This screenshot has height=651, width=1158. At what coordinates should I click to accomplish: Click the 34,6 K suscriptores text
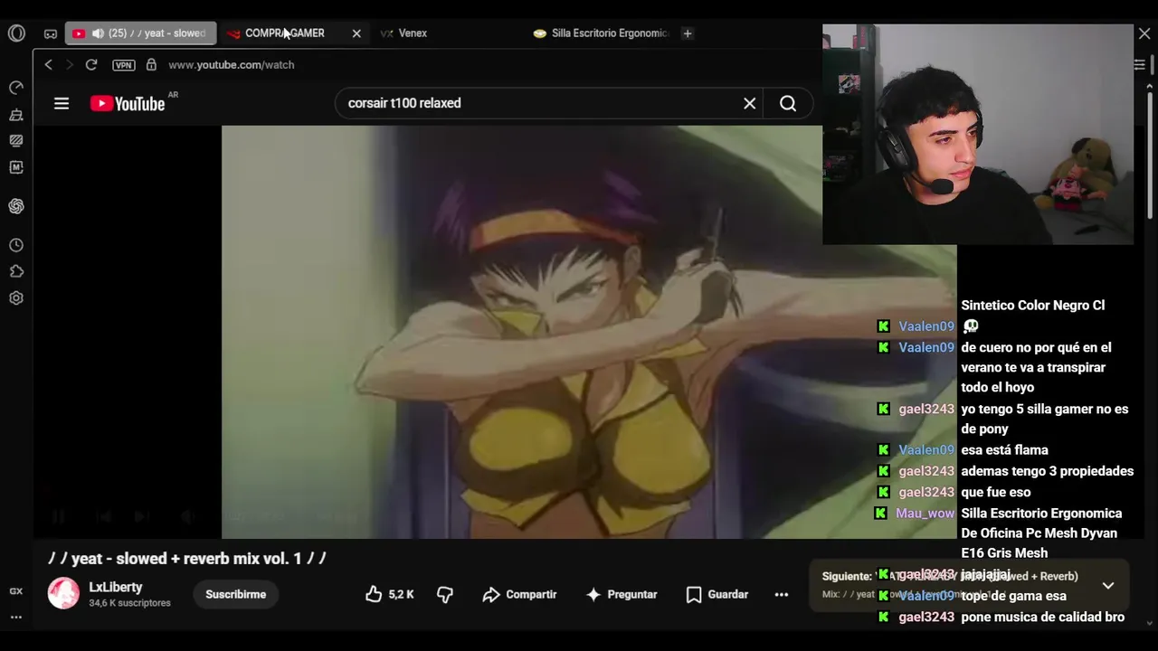tap(129, 603)
